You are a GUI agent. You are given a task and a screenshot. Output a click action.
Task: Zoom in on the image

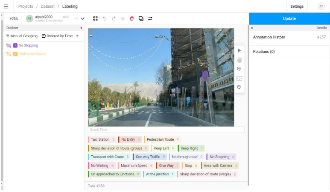click(x=239, y=69)
